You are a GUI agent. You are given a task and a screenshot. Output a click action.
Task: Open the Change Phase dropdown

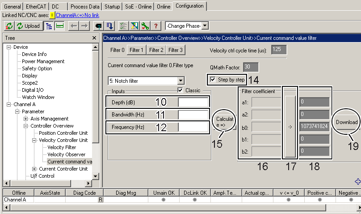pos(205,26)
